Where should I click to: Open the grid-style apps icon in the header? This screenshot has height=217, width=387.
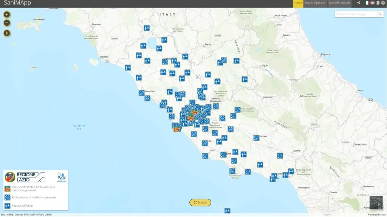383,3
